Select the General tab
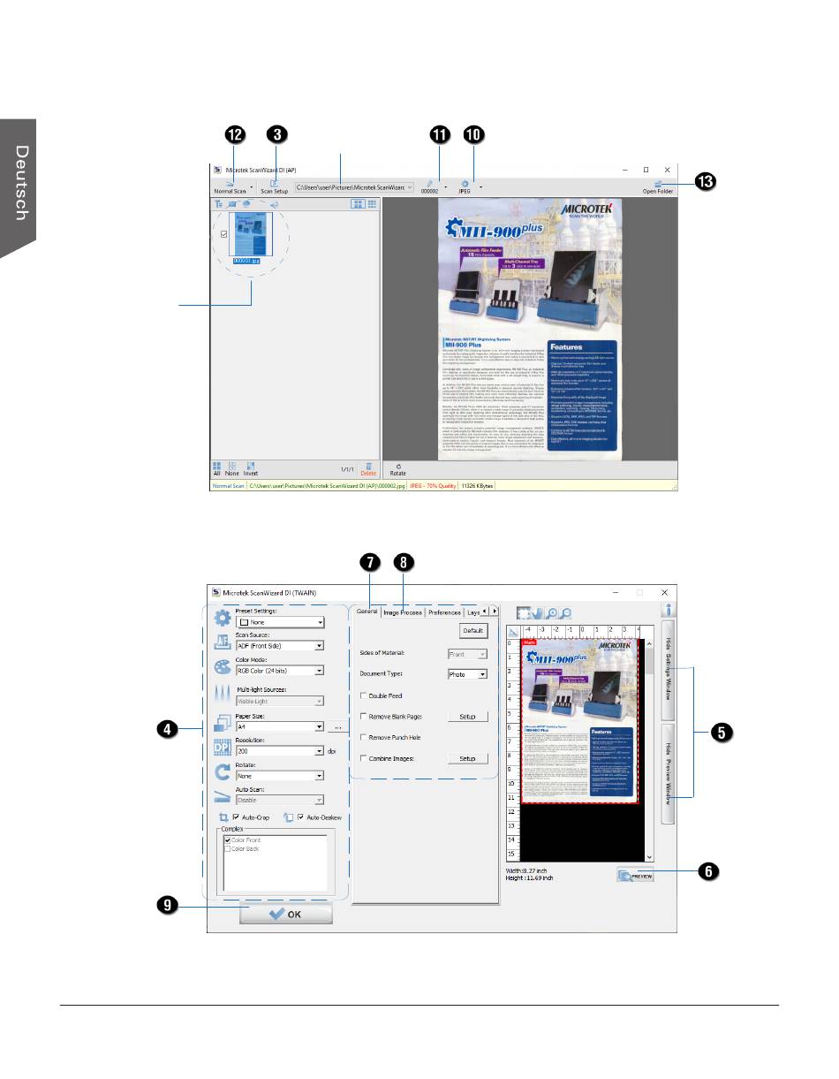 pos(367,612)
